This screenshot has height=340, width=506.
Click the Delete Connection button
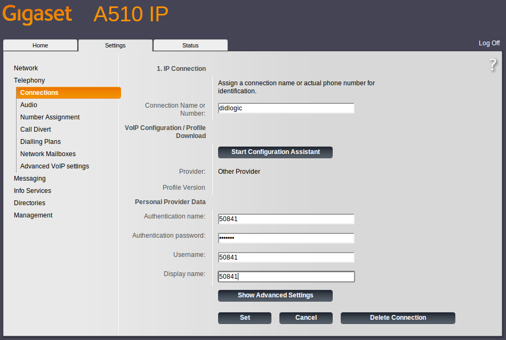398,318
